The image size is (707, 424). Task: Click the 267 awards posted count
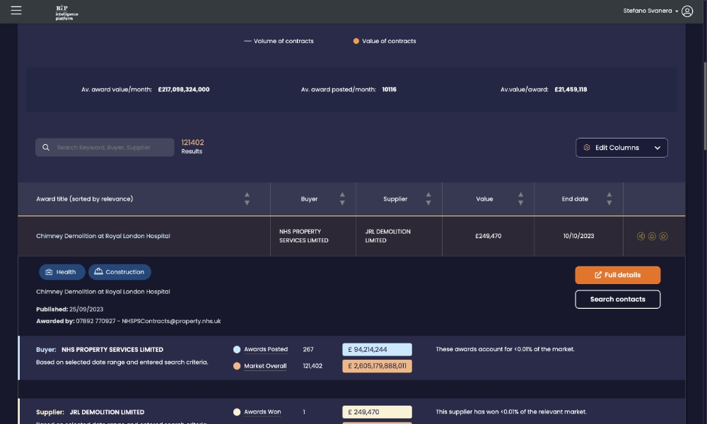[308, 349]
